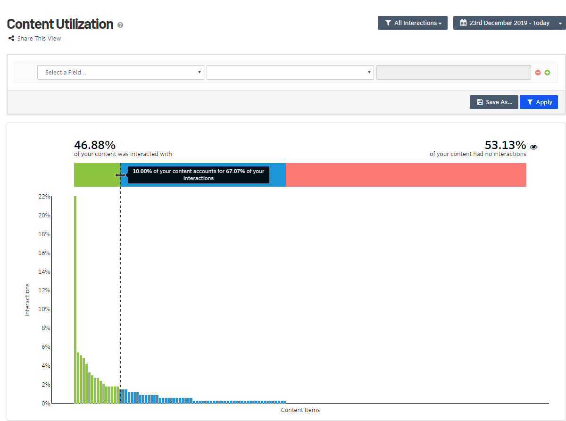This screenshot has width=566, height=421.
Task: Open the Select a Field dropdown
Action: coord(121,73)
